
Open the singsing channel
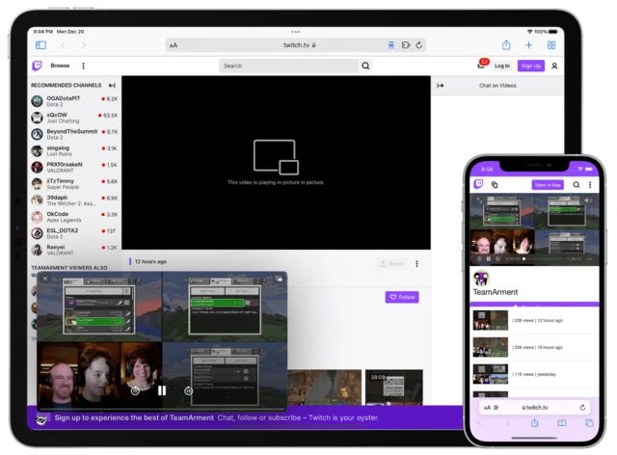tap(74, 150)
